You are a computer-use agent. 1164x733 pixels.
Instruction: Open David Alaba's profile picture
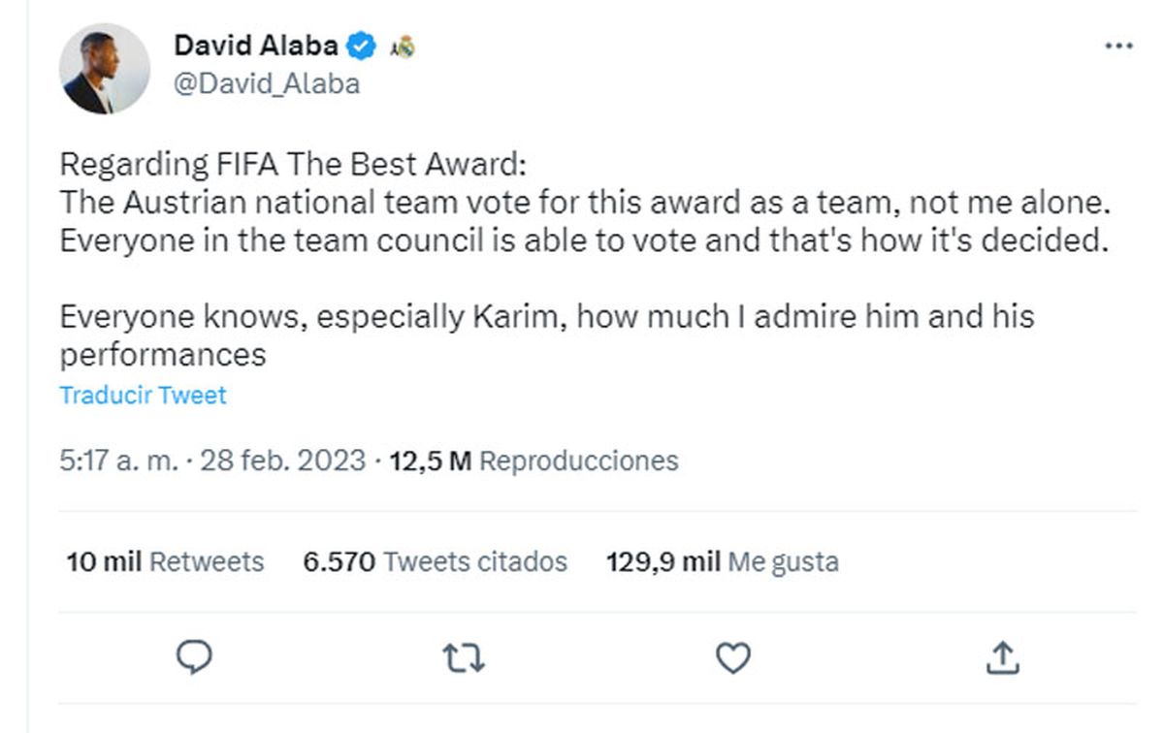pyautogui.click(x=104, y=69)
